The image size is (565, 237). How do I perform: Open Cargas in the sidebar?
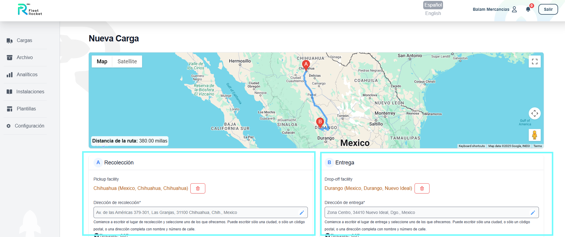pos(24,40)
